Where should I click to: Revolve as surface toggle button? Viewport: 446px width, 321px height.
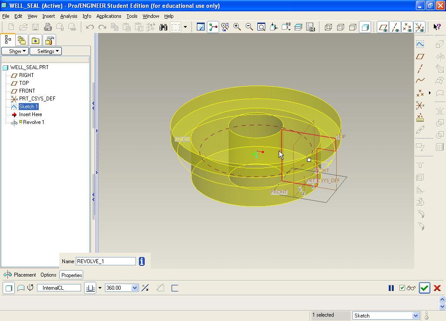coord(21,288)
